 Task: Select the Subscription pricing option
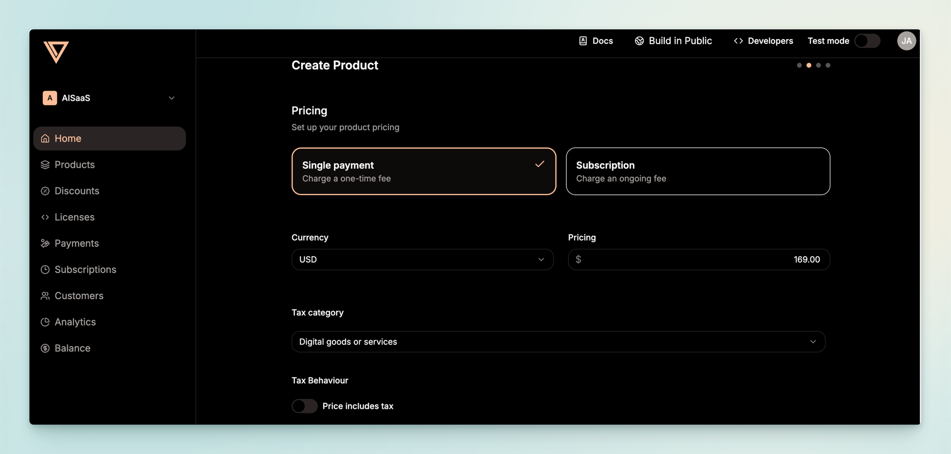tap(698, 171)
